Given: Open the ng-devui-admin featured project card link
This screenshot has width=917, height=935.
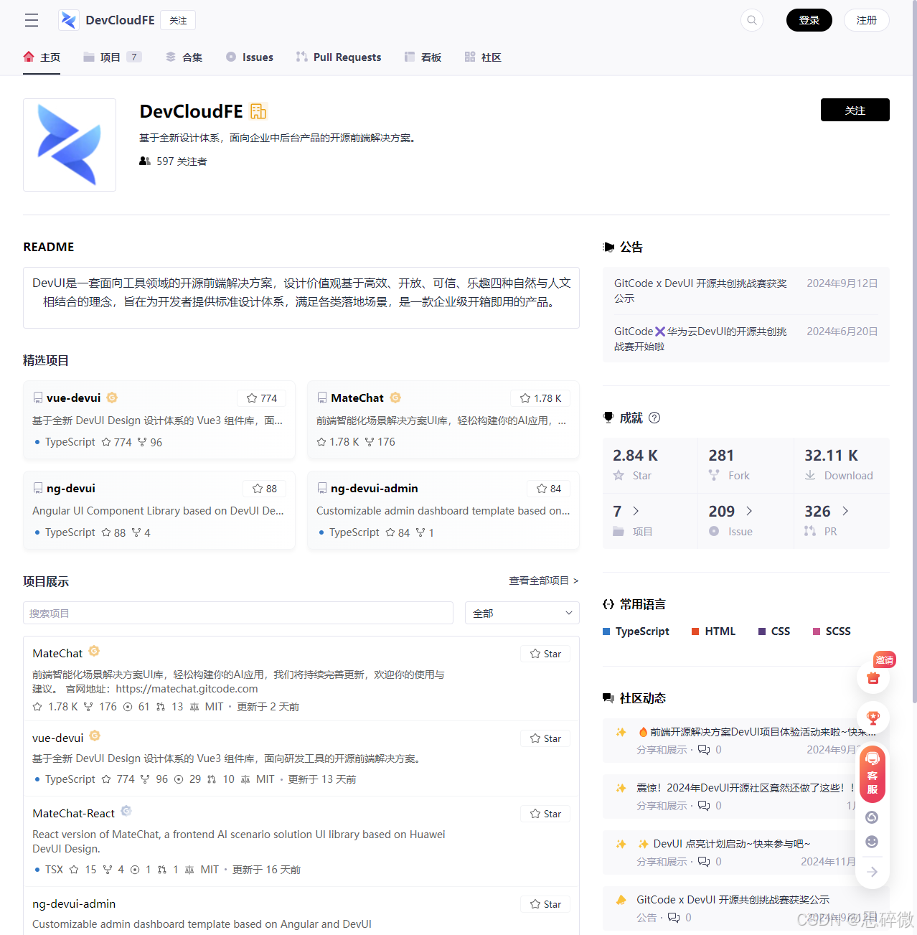Looking at the screenshot, I should coord(374,488).
